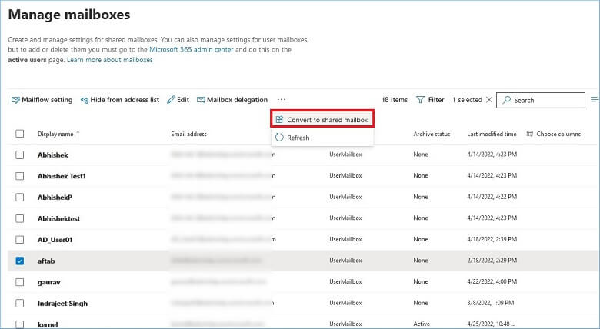Sort by Last modified time column header

492,134
